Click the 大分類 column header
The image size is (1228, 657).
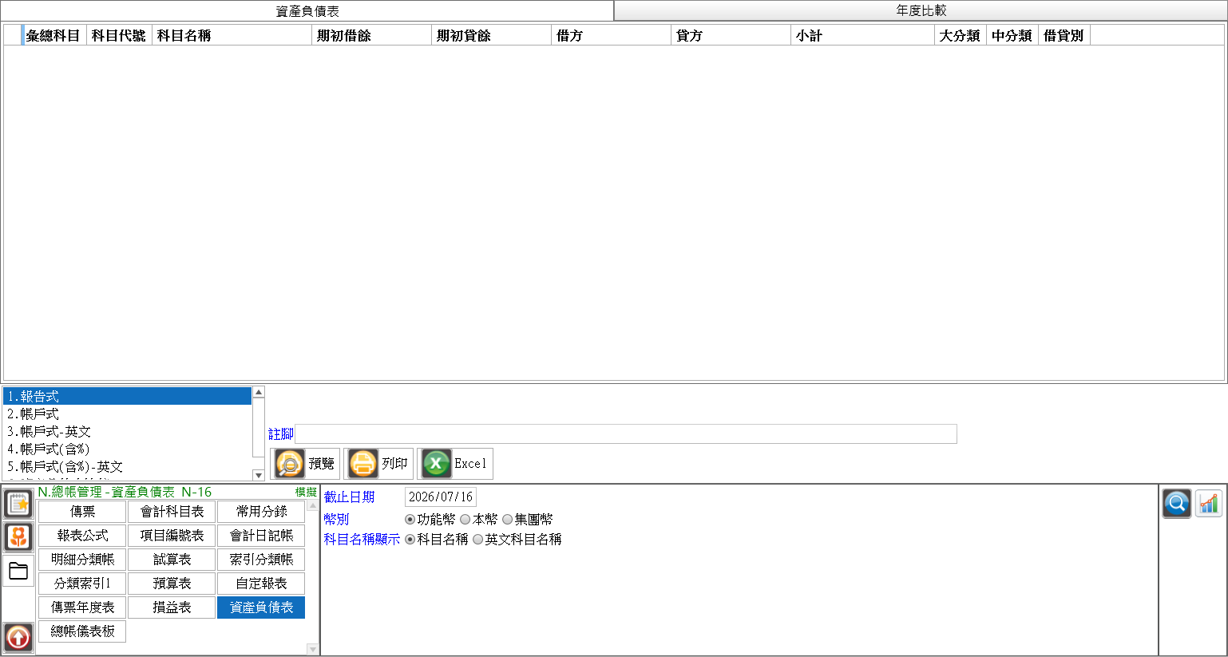click(x=961, y=36)
